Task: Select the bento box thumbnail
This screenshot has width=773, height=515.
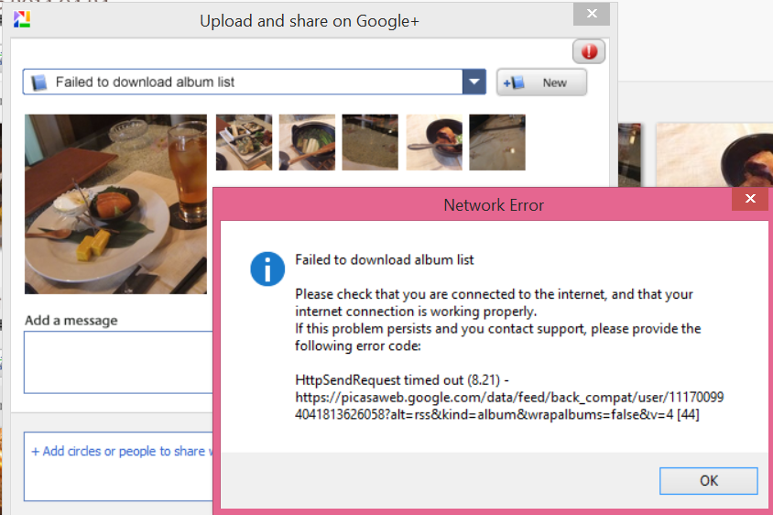Action: click(244, 143)
